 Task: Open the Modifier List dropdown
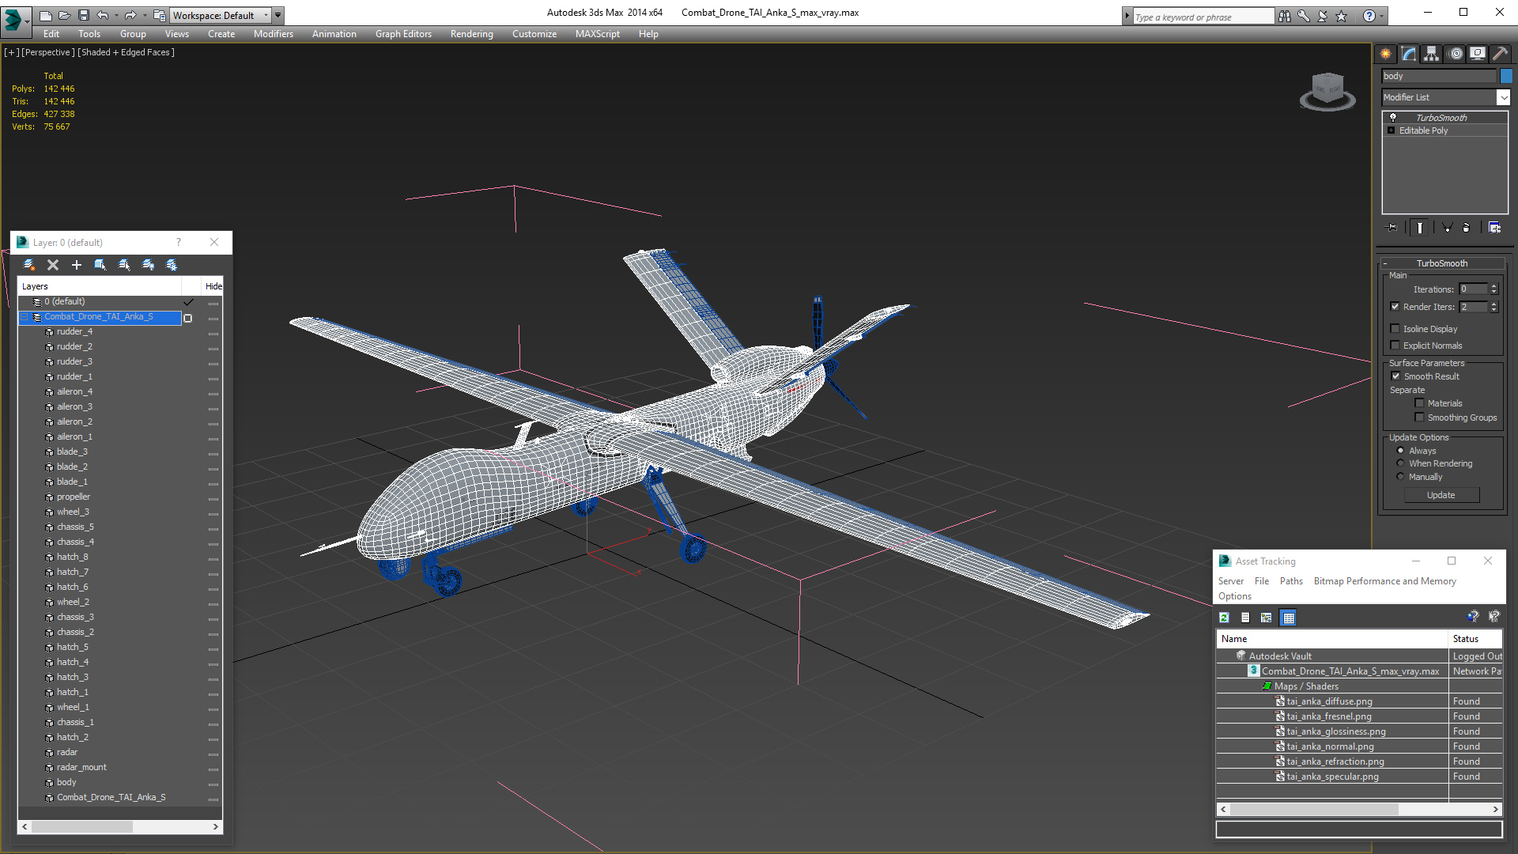[1503, 97]
